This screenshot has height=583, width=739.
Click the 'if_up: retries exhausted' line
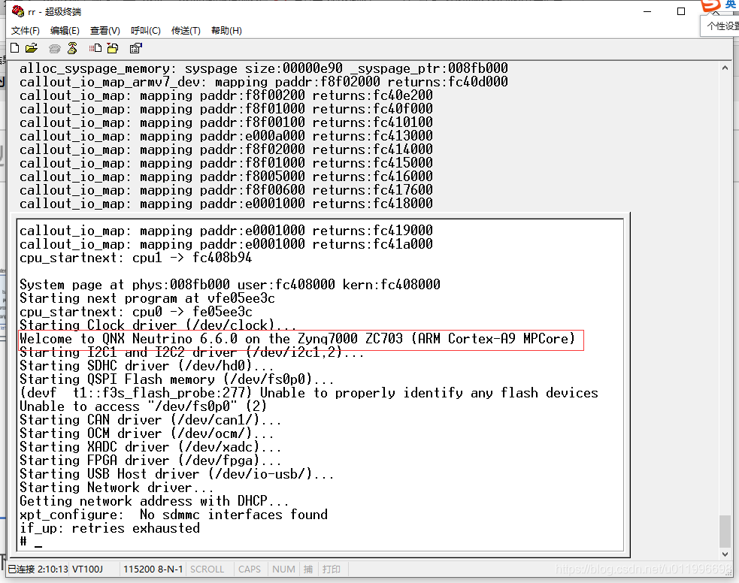(x=110, y=528)
